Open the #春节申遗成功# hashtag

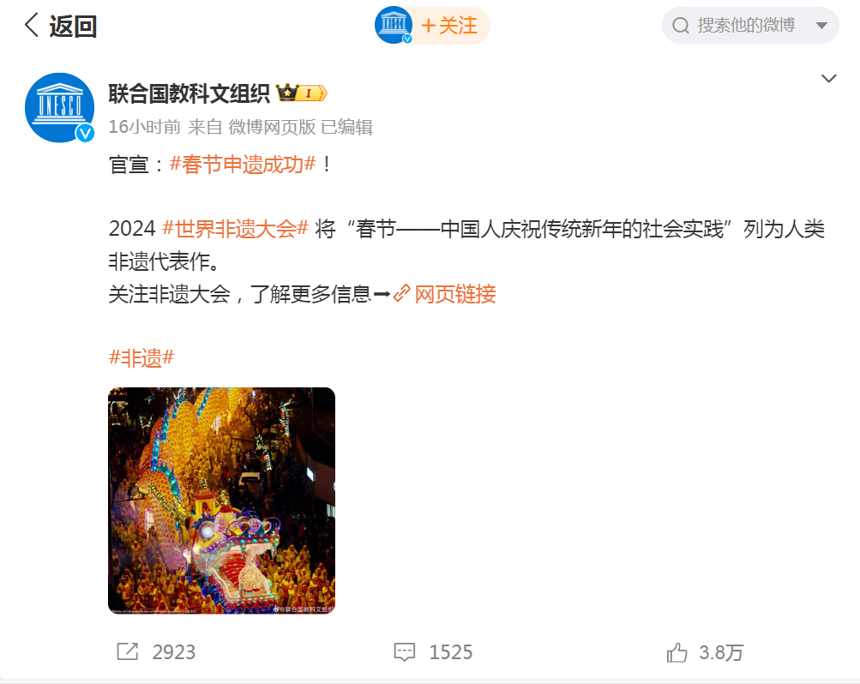click(x=243, y=164)
